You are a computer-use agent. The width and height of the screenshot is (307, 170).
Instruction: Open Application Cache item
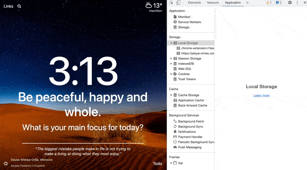coord(191,100)
